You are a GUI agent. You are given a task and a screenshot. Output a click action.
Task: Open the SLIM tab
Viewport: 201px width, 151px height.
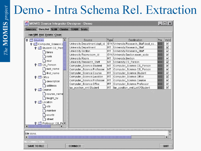pyautogui.click(x=54, y=29)
